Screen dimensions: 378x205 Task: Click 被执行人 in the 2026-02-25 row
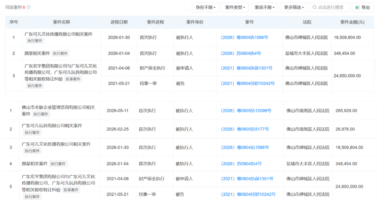pyautogui.click(x=184, y=129)
